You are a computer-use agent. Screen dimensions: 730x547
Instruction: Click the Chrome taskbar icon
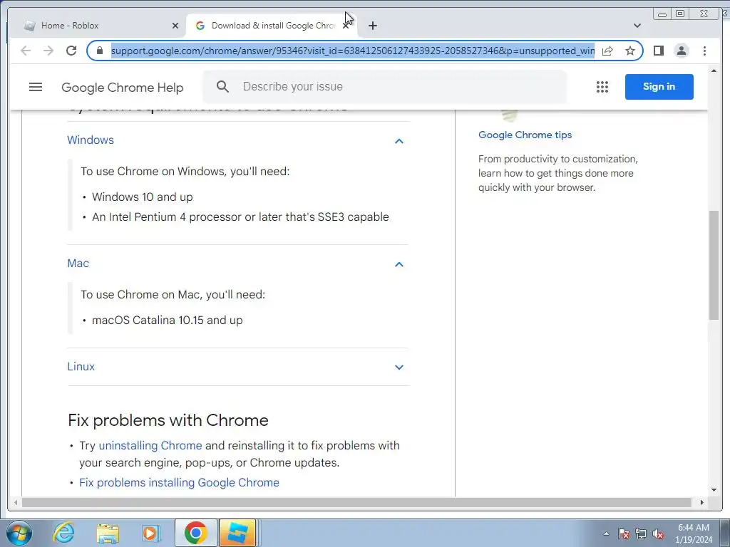[195, 533]
